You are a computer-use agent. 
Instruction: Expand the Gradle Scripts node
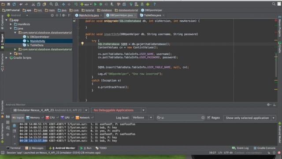pos(7,58)
